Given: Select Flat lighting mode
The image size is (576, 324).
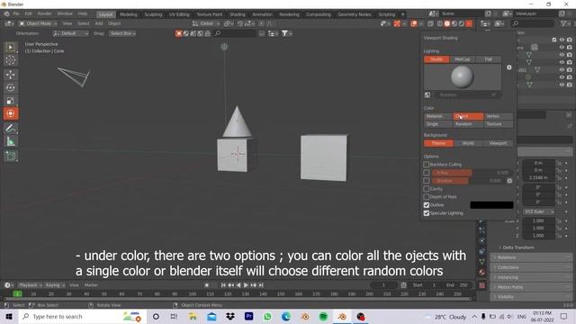Looking at the screenshot, I should 488,59.
